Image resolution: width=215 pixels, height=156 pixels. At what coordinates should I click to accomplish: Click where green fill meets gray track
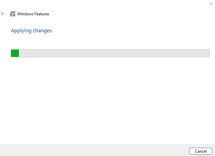(19, 53)
